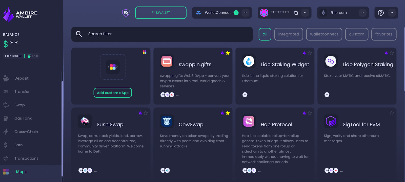Open the Lido Polygon Staking icon
Image resolution: width=405 pixels, height=182 pixels.
pos(331,61)
